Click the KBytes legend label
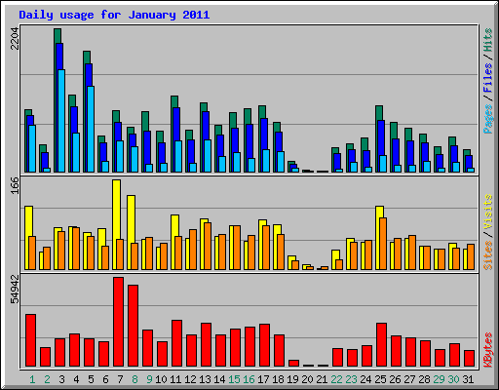 coord(487,350)
